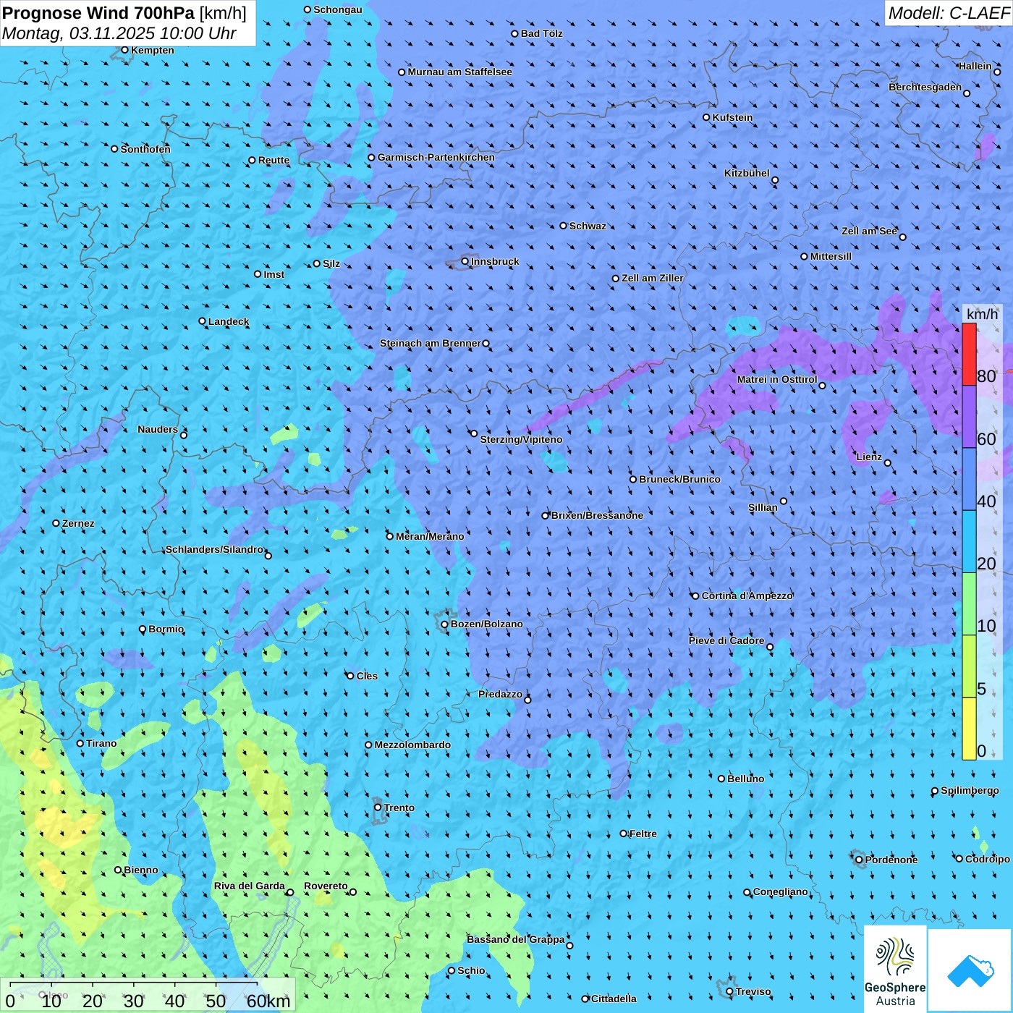Click the Nauders city marker
The image size is (1013, 1013).
[184, 435]
